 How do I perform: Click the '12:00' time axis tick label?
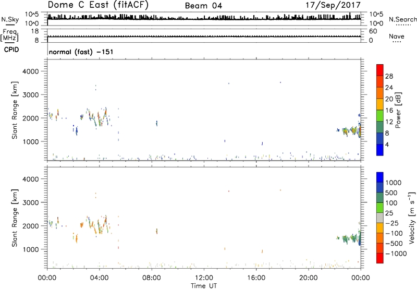tap(204, 278)
